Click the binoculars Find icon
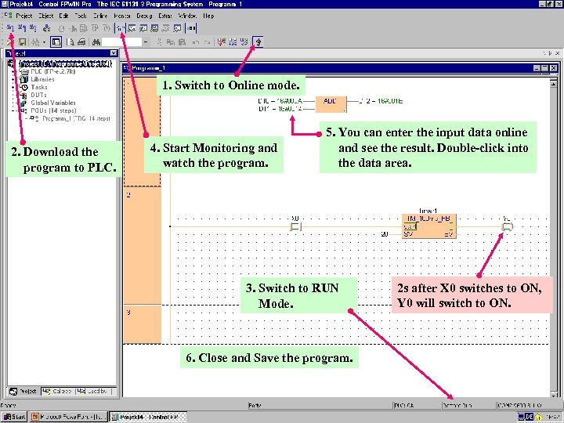Screen dimensions: 564x423 96,42
